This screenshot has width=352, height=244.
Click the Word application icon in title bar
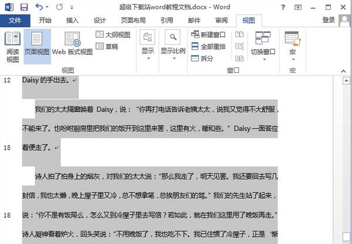point(9,7)
